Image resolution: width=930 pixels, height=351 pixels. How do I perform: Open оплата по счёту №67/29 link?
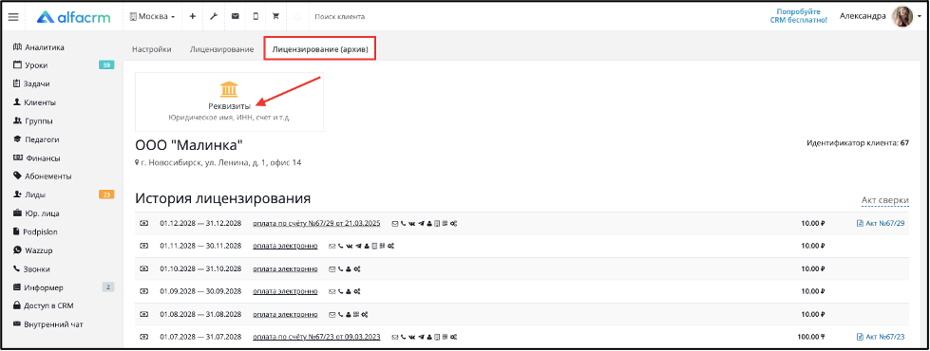click(x=316, y=223)
